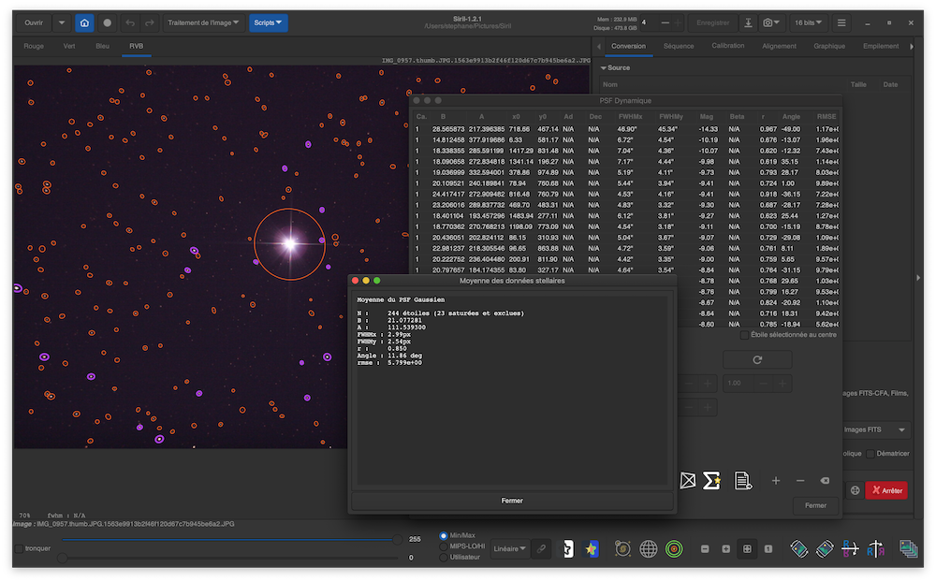Export the PSF star list to file

[x=742, y=480]
